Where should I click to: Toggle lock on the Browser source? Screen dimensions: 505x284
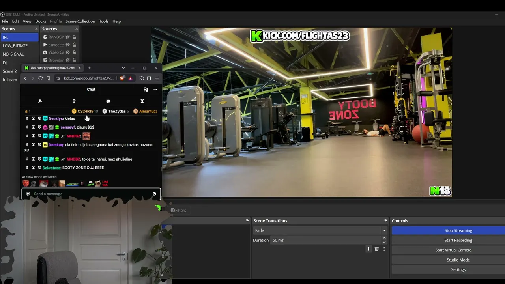pos(74,60)
